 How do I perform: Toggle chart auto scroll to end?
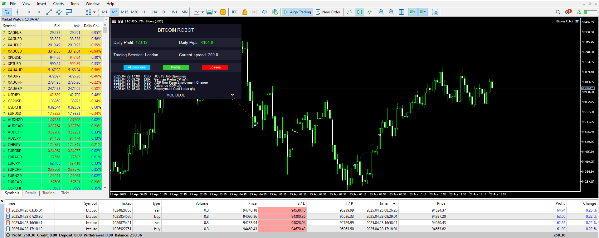click(x=413, y=12)
